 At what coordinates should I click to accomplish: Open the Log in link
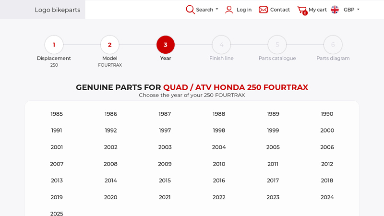pos(244,10)
